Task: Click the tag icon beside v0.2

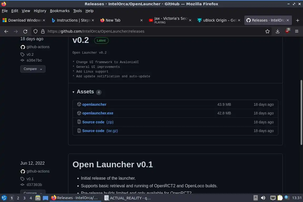Action: click(x=22, y=54)
